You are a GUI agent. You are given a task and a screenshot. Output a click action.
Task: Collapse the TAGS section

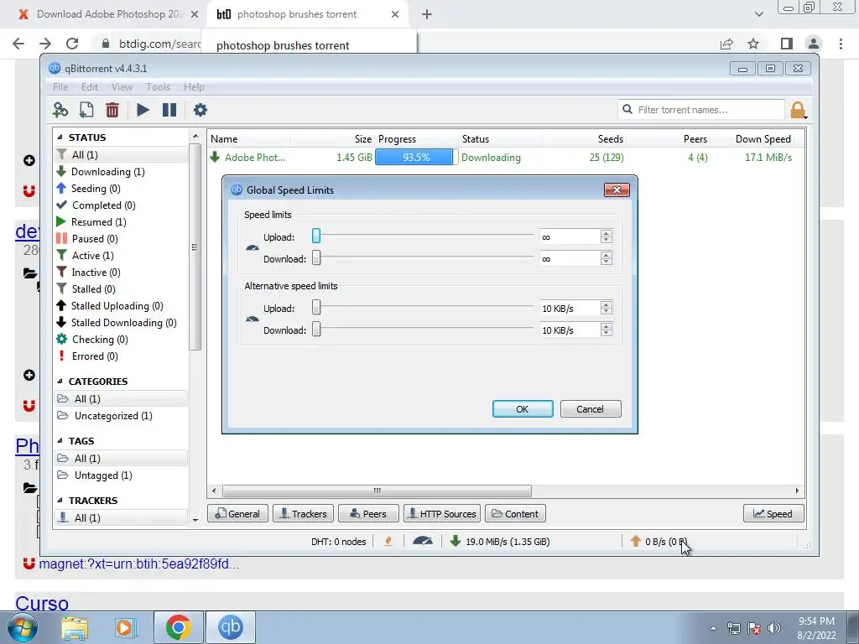[x=60, y=441]
